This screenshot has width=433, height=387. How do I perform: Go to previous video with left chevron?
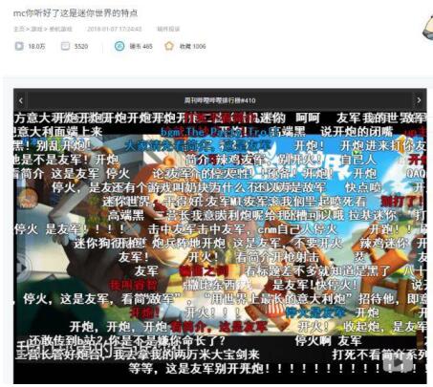click(x=21, y=100)
